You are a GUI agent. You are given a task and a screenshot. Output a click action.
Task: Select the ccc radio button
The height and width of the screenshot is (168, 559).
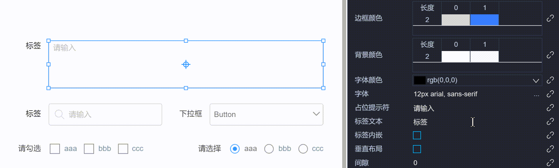point(303,149)
